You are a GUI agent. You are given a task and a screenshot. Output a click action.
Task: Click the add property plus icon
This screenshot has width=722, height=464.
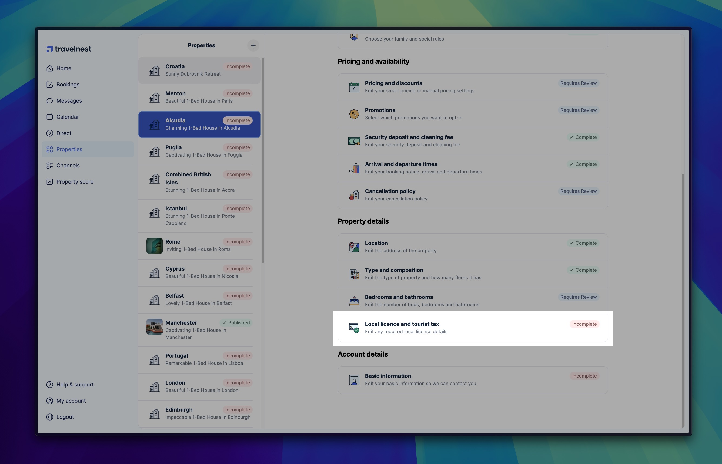pos(253,45)
